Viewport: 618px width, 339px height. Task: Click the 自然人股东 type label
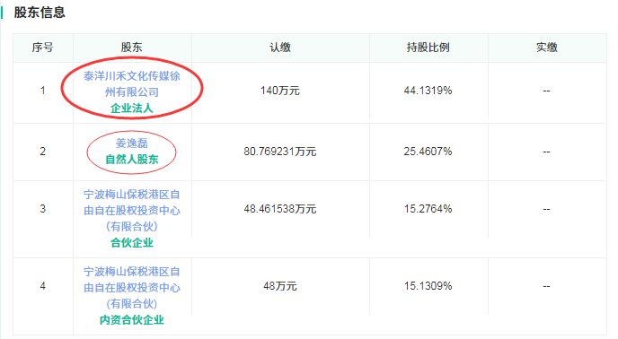tap(132, 160)
